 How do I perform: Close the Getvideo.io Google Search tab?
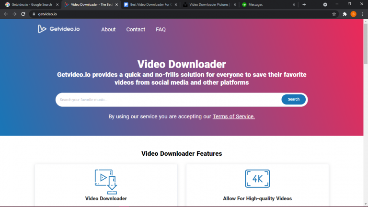pos(57,4)
